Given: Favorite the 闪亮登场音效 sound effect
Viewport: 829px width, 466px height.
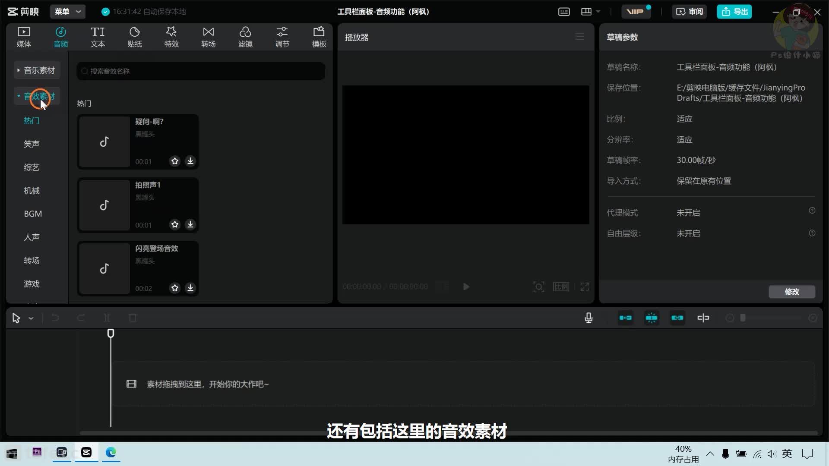Looking at the screenshot, I should click(x=174, y=288).
